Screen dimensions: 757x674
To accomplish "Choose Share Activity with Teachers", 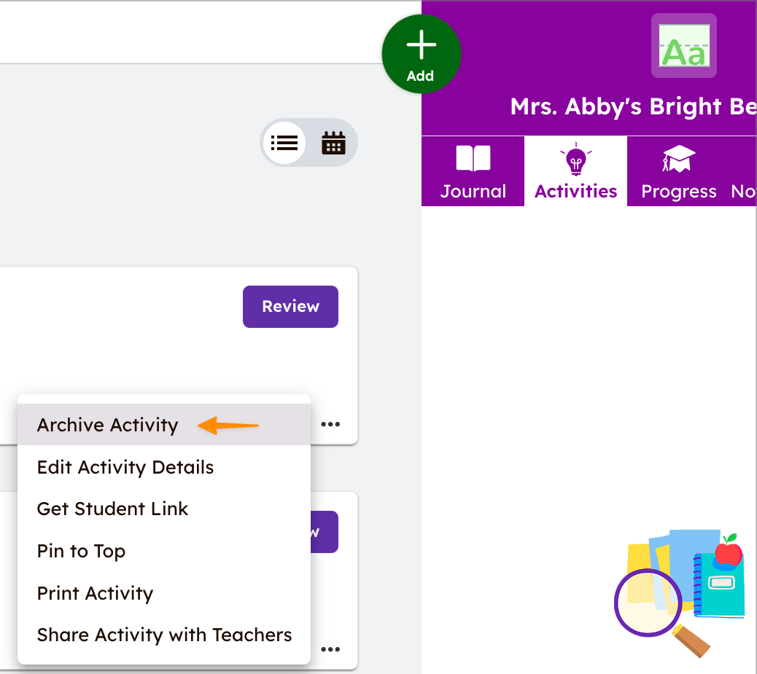I will tap(164, 635).
